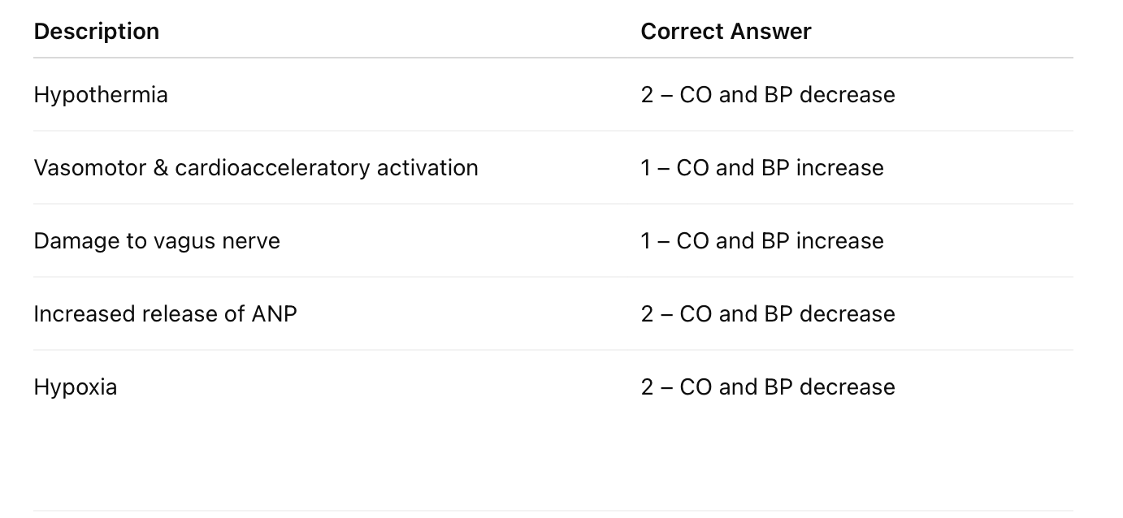Select the Hypothermia description cell

click(x=101, y=95)
